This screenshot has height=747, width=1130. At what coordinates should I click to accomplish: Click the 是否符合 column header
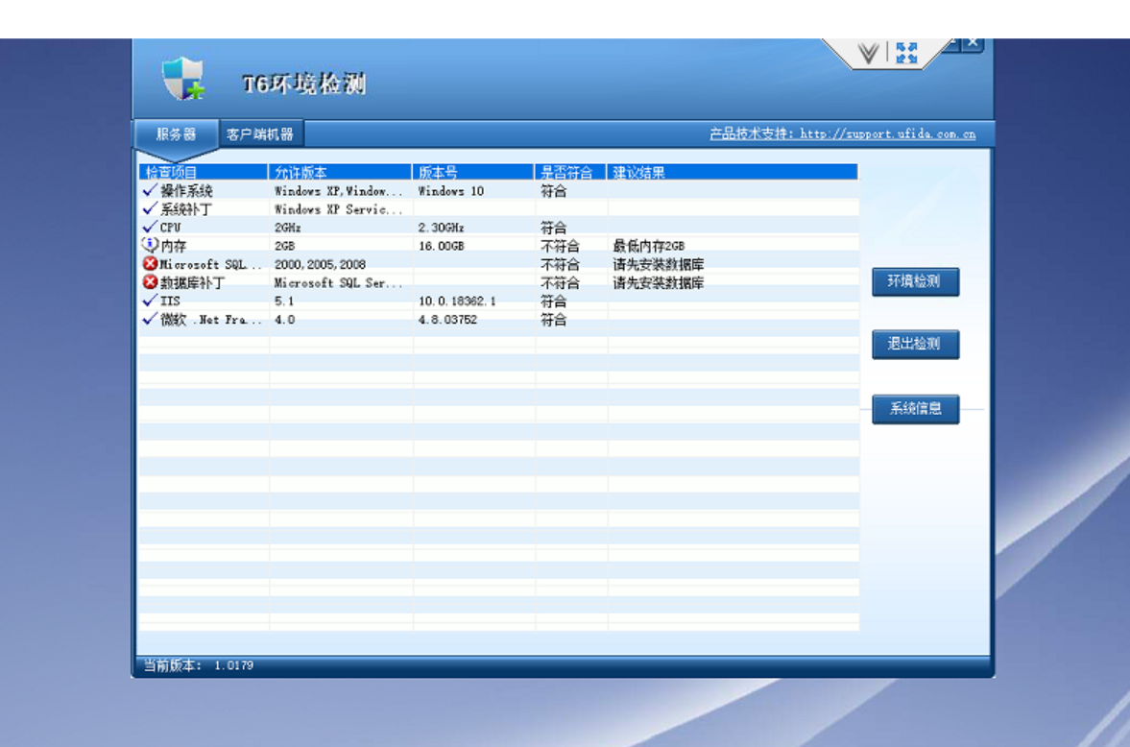tap(570, 172)
